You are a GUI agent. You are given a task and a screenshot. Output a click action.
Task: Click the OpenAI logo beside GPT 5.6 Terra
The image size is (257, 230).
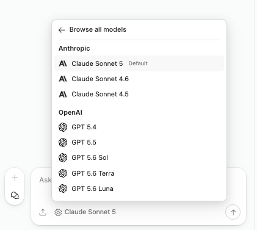coord(63,173)
